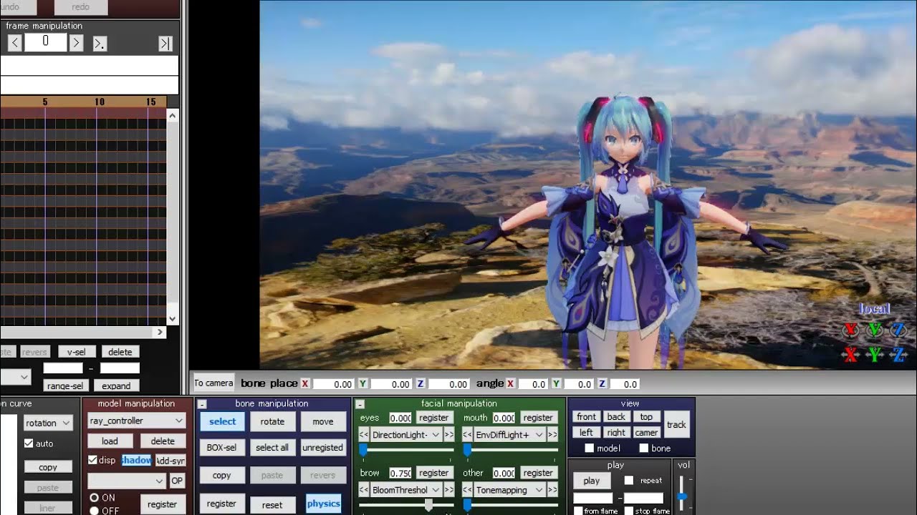Screen dimensions: 917x515
Task: Switch to front view
Action: pyautogui.click(x=586, y=417)
